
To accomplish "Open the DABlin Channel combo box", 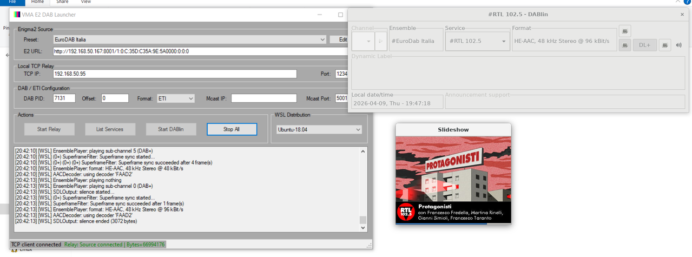I will (363, 41).
